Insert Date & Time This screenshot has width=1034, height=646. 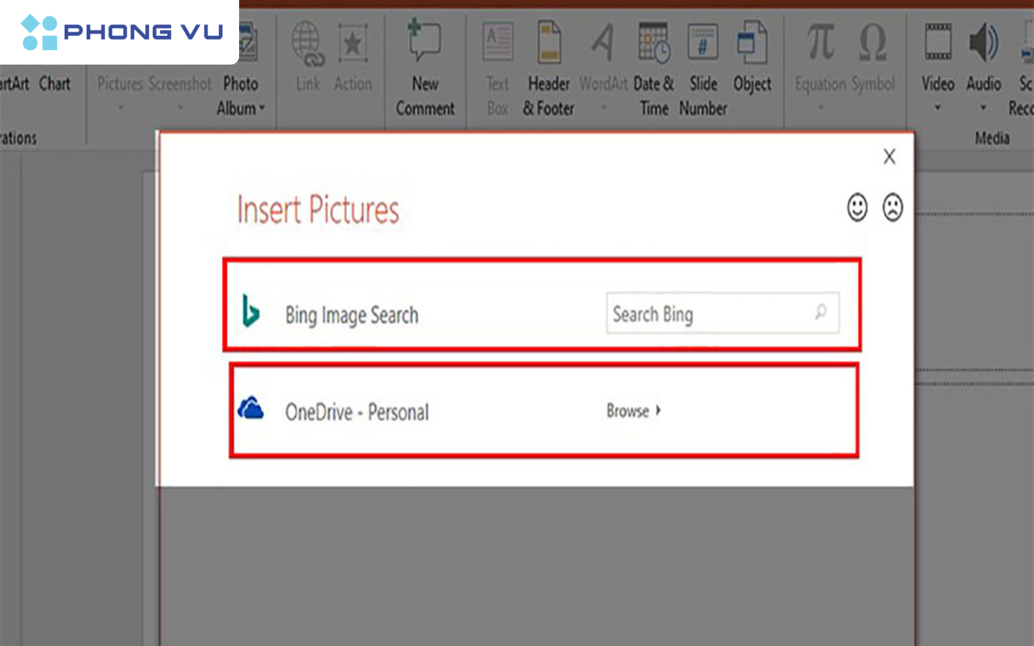(653, 68)
